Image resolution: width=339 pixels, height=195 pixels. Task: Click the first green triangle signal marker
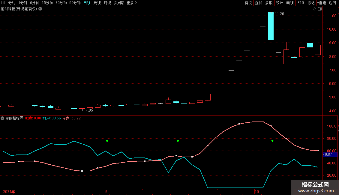(x=107, y=141)
